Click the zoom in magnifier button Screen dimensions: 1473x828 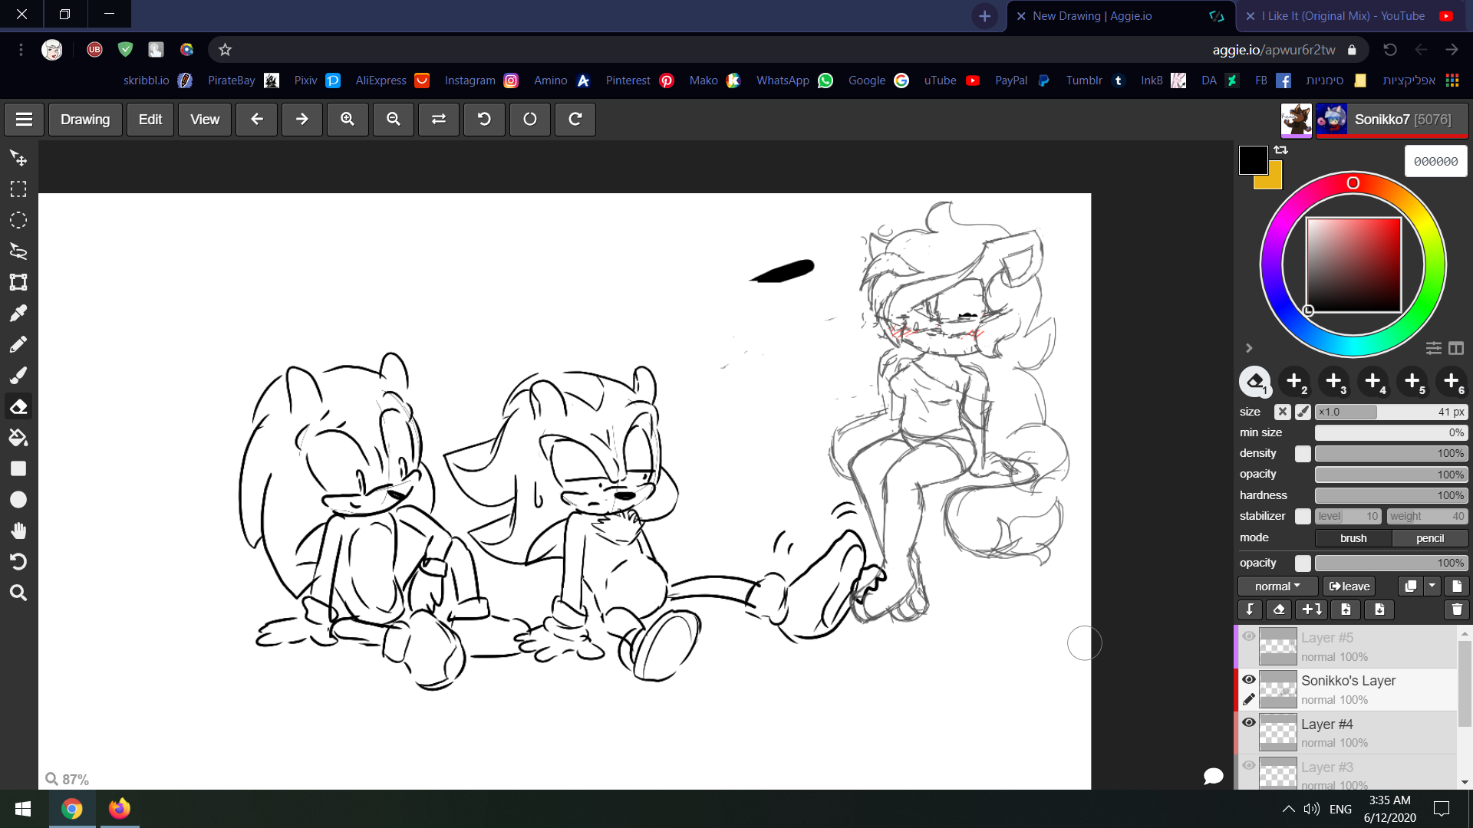[348, 120]
